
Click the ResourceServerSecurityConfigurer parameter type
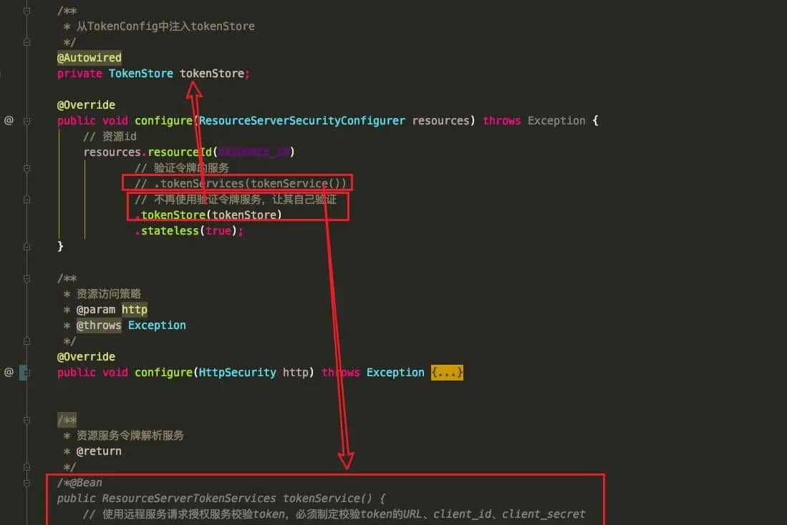click(x=301, y=120)
